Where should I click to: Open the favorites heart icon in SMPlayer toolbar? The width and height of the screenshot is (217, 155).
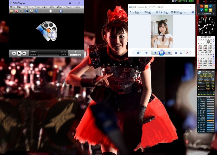pos(16,11)
